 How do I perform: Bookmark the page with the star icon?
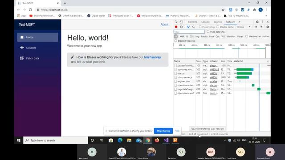coord(223,10)
